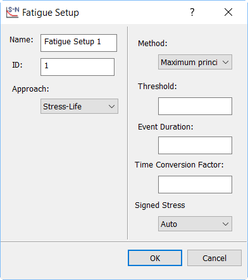The image size is (248, 280).
Task: Click the Approach dropdown chevron arrow
Action: click(111, 106)
